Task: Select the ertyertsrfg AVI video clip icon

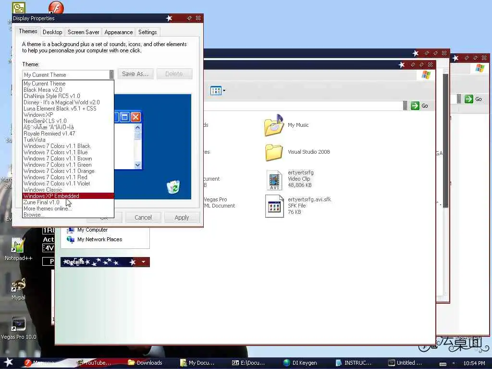Action: click(274, 180)
